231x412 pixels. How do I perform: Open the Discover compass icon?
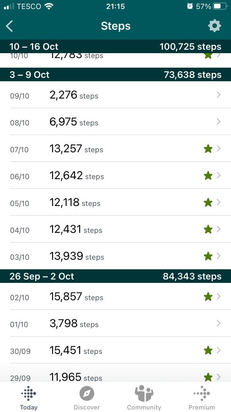tap(87, 394)
